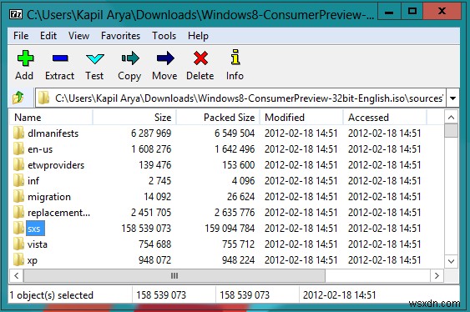The height and width of the screenshot is (312, 470).
Task: Sort by Accessed column header
Action: 385,118
